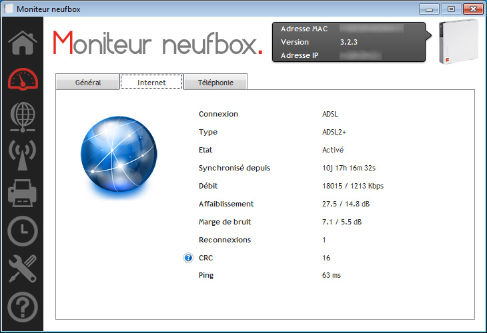This screenshot has height=333, width=487.
Task: Click the Adresse MAC row in info panel
Action: coord(347,29)
